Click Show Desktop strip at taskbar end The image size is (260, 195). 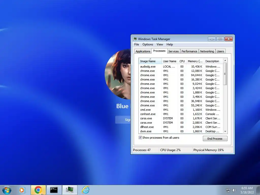[258, 190]
